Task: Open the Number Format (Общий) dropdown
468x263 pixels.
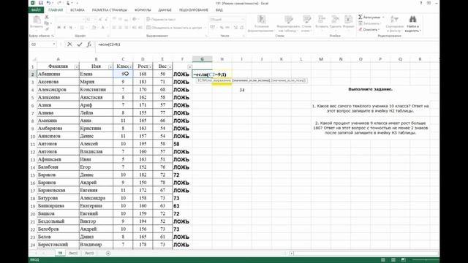Action: pos(243,20)
